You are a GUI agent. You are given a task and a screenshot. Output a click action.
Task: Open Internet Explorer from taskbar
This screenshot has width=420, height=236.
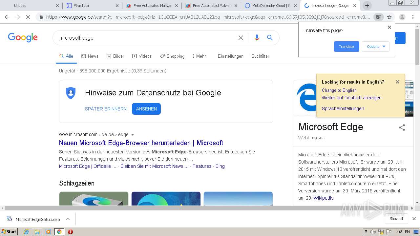pyautogui.click(x=26, y=232)
